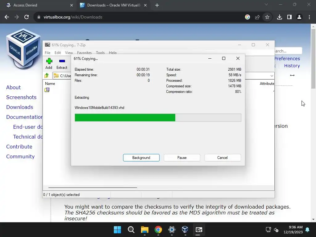Open the network icon in system tray
Image resolution: width=316 pixels, height=237 pixels.
268,230
